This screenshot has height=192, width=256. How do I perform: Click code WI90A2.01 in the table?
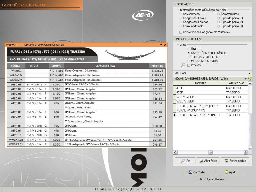pos(16,145)
